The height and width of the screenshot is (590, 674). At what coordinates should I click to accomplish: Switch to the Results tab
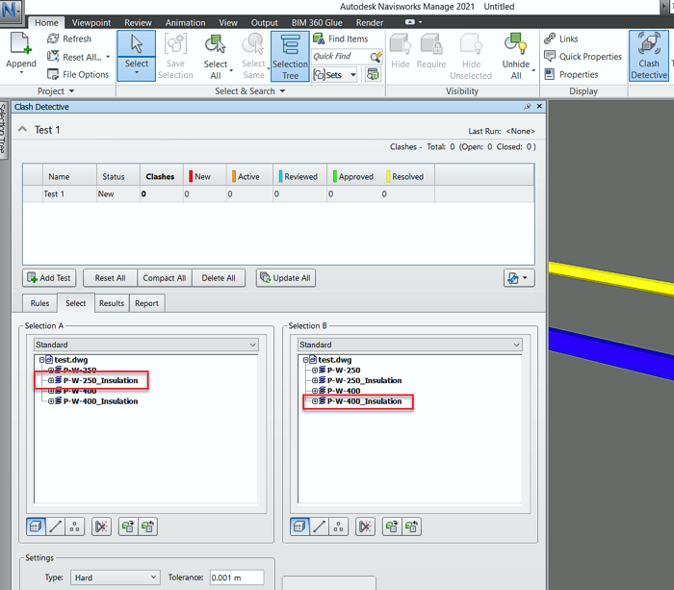click(x=112, y=303)
